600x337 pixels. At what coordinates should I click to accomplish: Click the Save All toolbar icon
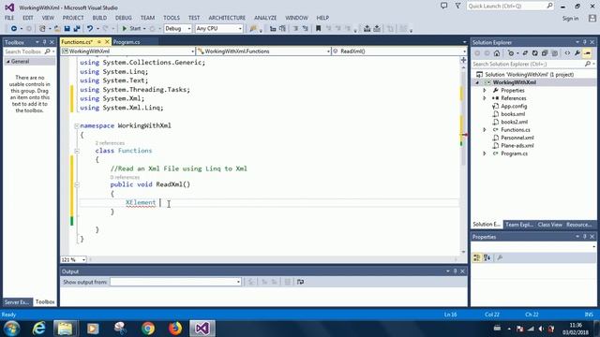click(x=77, y=29)
